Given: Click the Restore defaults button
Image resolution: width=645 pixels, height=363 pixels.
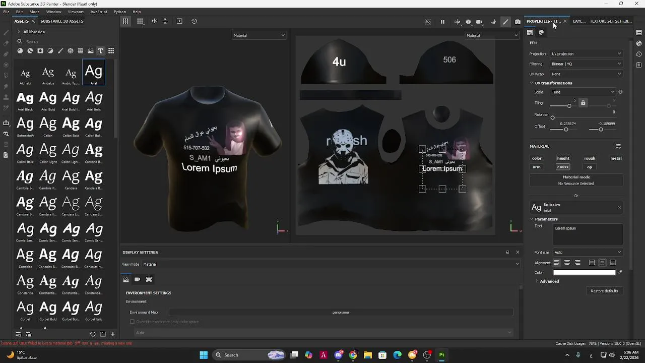Looking at the screenshot, I should (604, 291).
